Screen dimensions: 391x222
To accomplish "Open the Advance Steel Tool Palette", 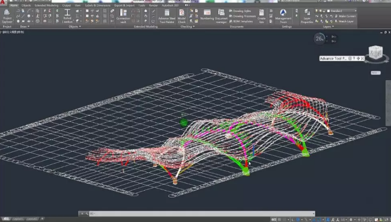I will (x=167, y=16).
